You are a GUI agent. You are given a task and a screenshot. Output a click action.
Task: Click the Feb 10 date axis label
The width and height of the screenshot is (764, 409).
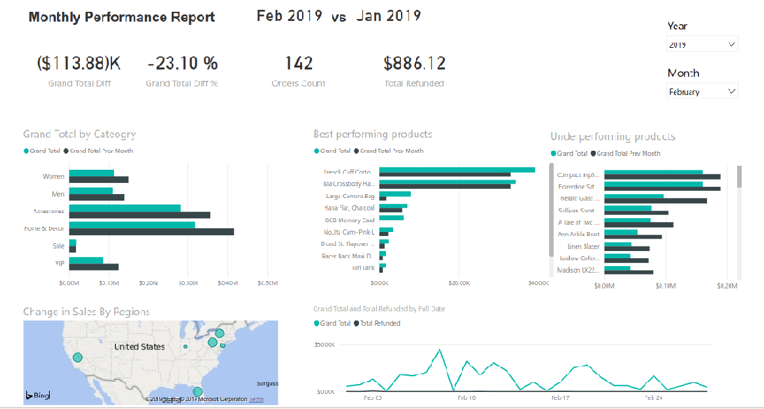tap(467, 398)
